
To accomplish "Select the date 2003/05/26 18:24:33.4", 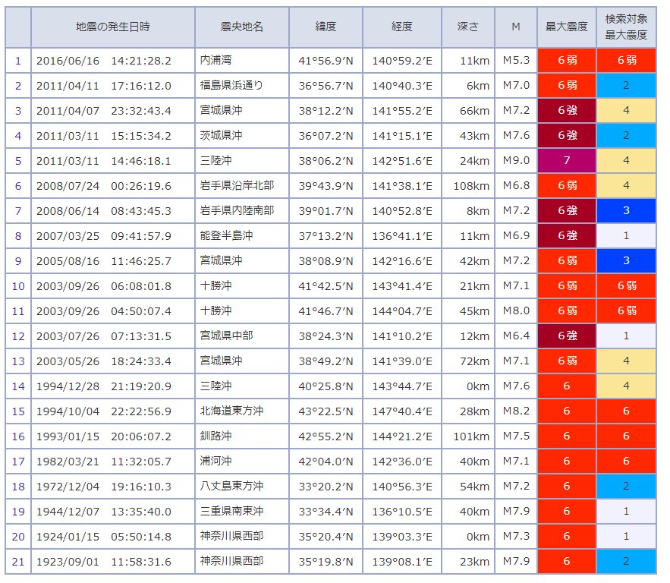I will (x=104, y=361).
